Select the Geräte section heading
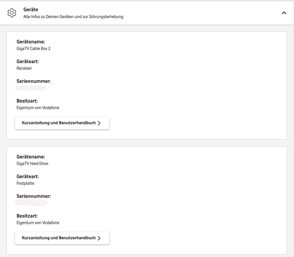 click(x=30, y=9)
